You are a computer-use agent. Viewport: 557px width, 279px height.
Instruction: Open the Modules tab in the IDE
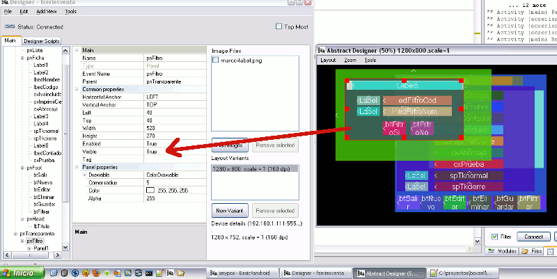click(502, 251)
